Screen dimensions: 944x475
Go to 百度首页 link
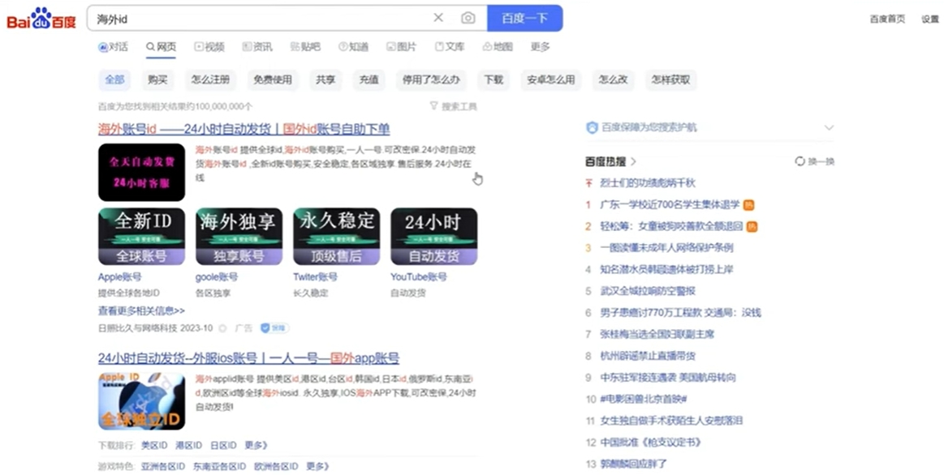[887, 19]
